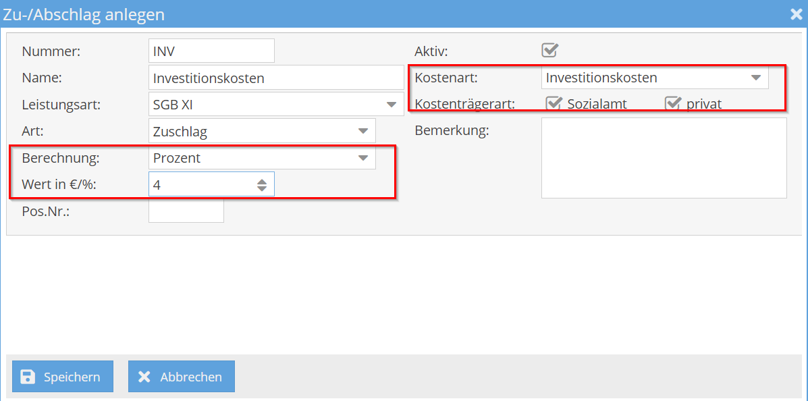The image size is (808, 401).
Task: Uncheck the privat Kostenträgerart option
Action: (x=673, y=103)
